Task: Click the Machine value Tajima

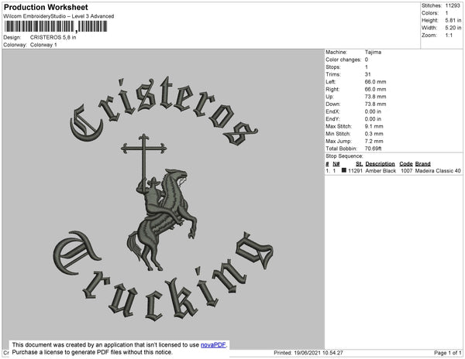Action: pos(373,52)
